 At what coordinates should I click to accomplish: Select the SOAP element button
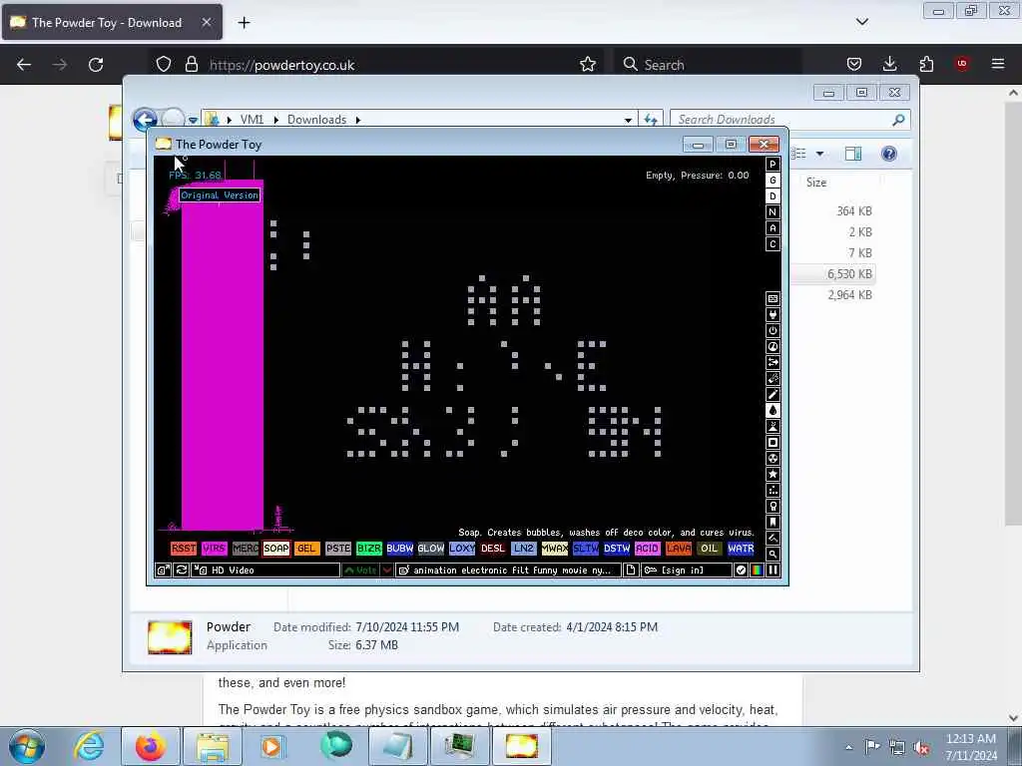pos(276,549)
